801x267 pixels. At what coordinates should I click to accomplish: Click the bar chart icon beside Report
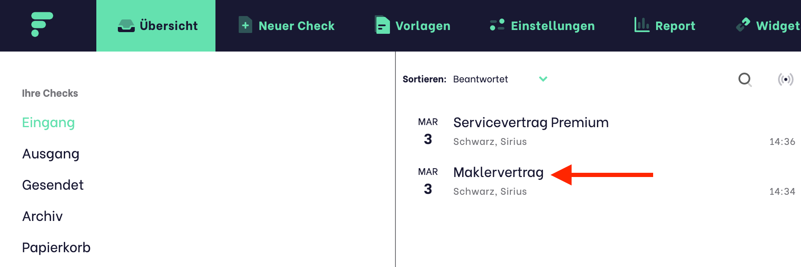[642, 25]
